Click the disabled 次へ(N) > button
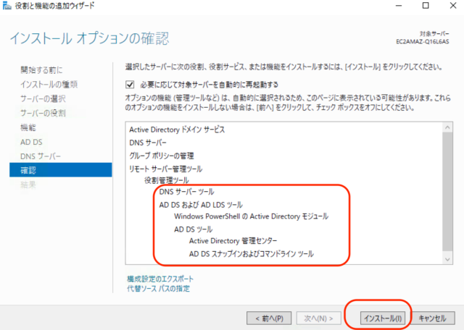Viewport: 464px width, 330px height. pos(318,318)
